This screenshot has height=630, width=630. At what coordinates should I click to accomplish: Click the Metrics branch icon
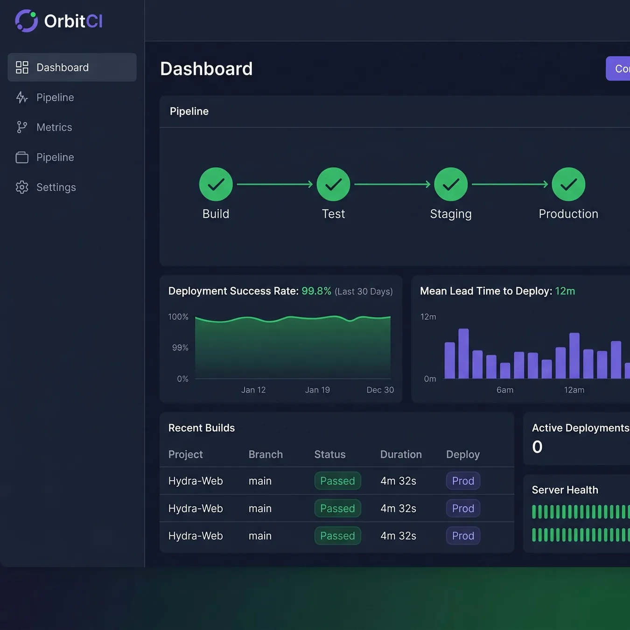[x=22, y=127]
